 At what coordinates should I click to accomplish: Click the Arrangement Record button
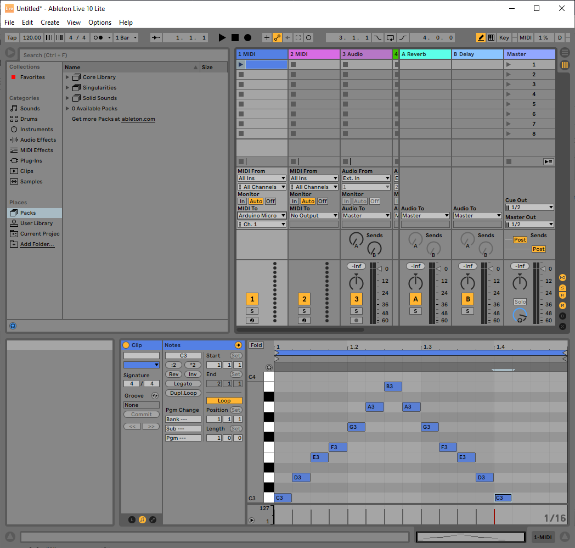point(248,37)
